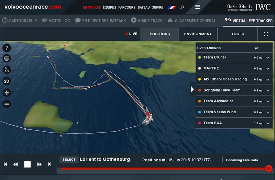Click the pink Team SCA color dot

click(x=199, y=123)
